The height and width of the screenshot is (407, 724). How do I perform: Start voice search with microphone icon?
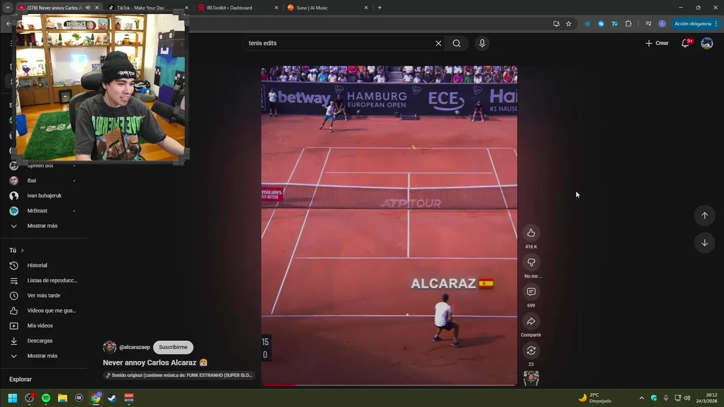[482, 43]
